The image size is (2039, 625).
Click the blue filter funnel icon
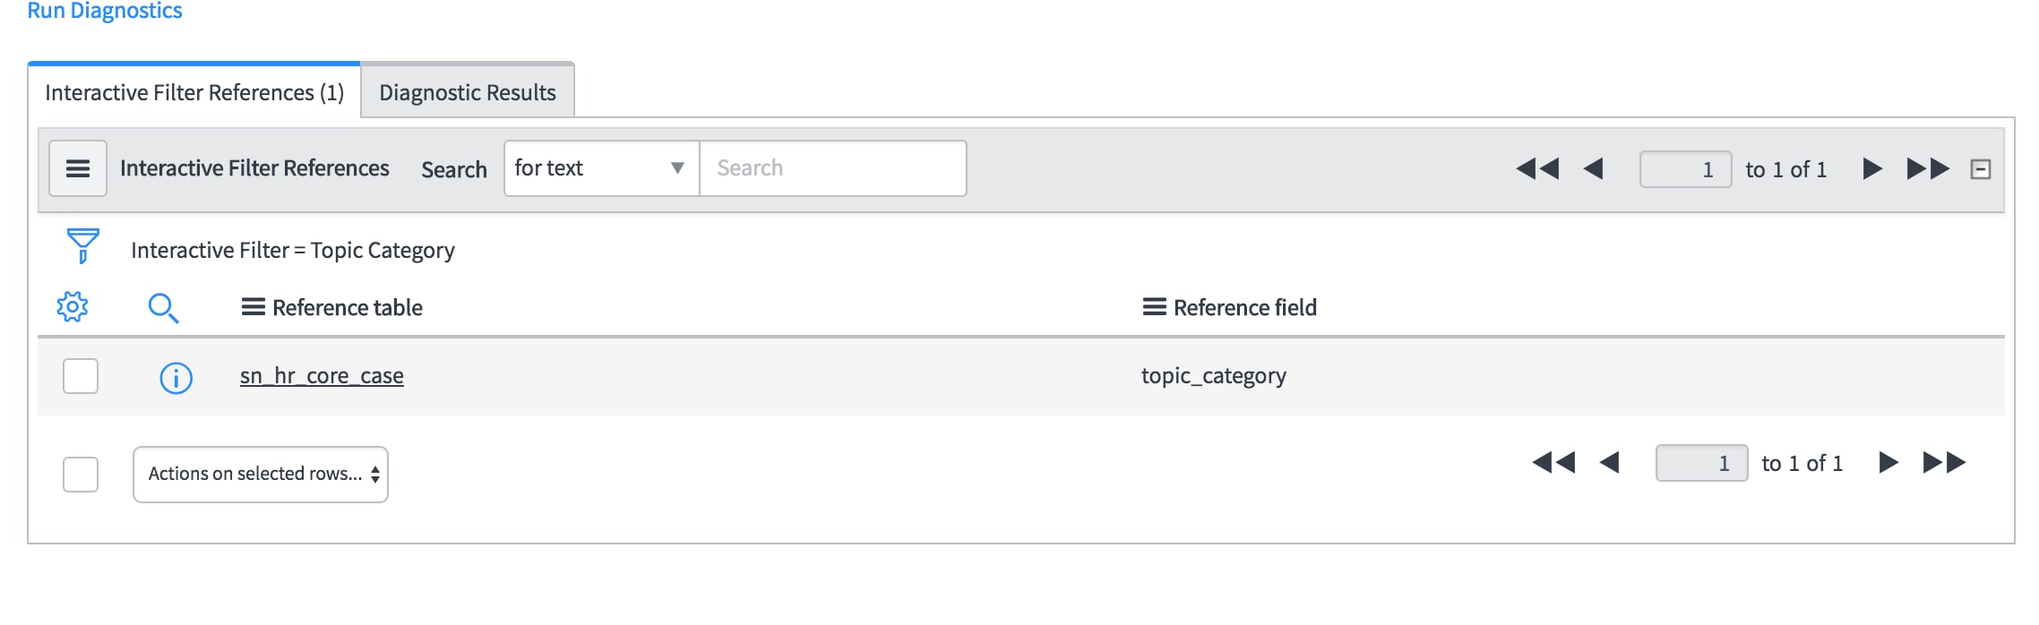82,246
